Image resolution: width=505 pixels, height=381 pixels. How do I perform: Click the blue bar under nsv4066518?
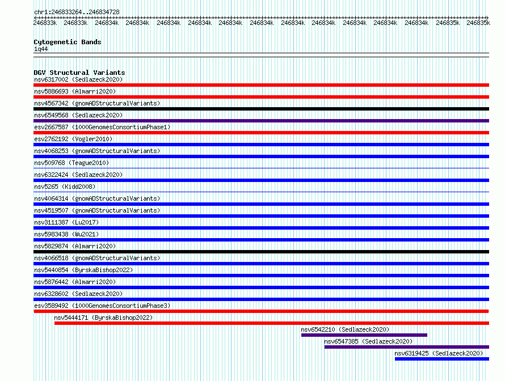click(x=261, y=264)
